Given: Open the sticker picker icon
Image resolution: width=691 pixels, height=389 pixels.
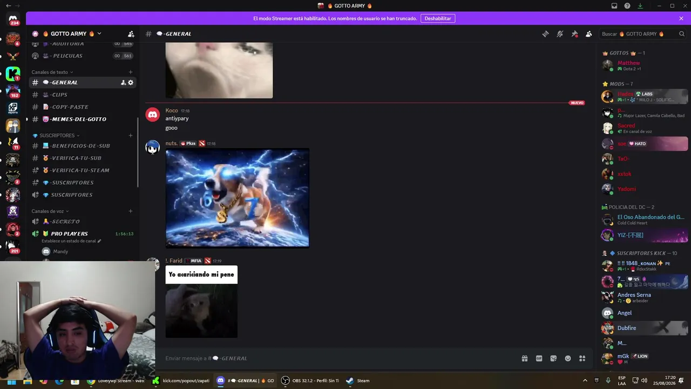Looking at the screenshot, I should (553, 358).
